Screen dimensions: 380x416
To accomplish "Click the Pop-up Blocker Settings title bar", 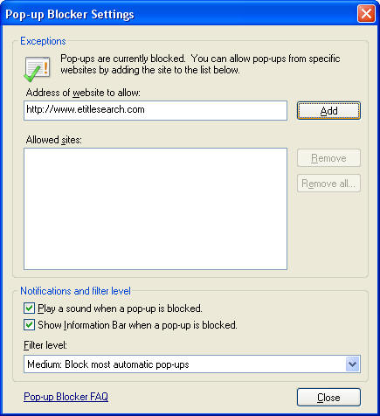I will [x=179, y=14].
